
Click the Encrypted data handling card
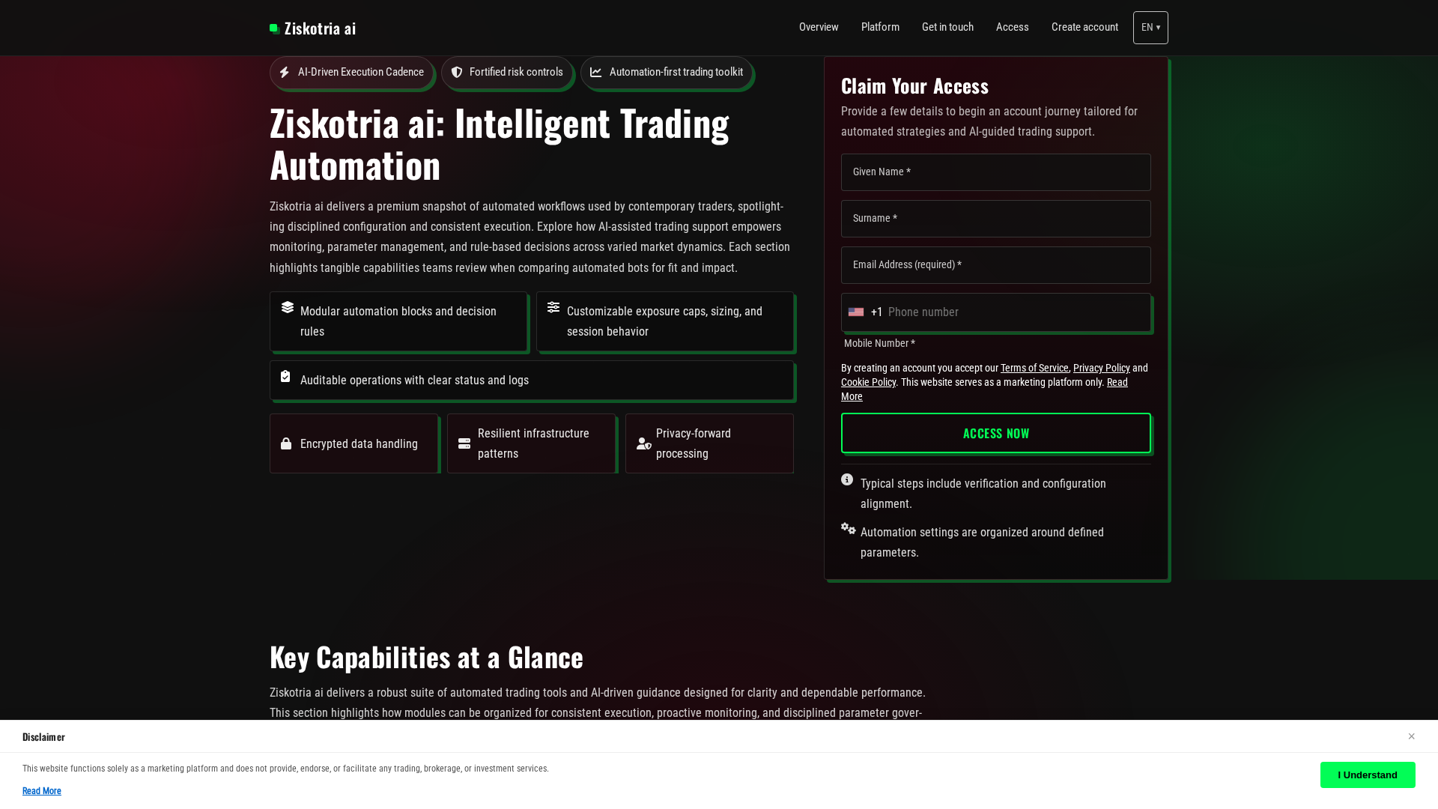coord(354,443)
